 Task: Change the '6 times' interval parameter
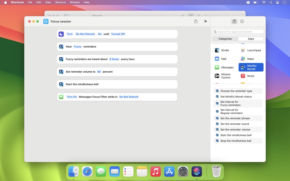pos(114,59)
